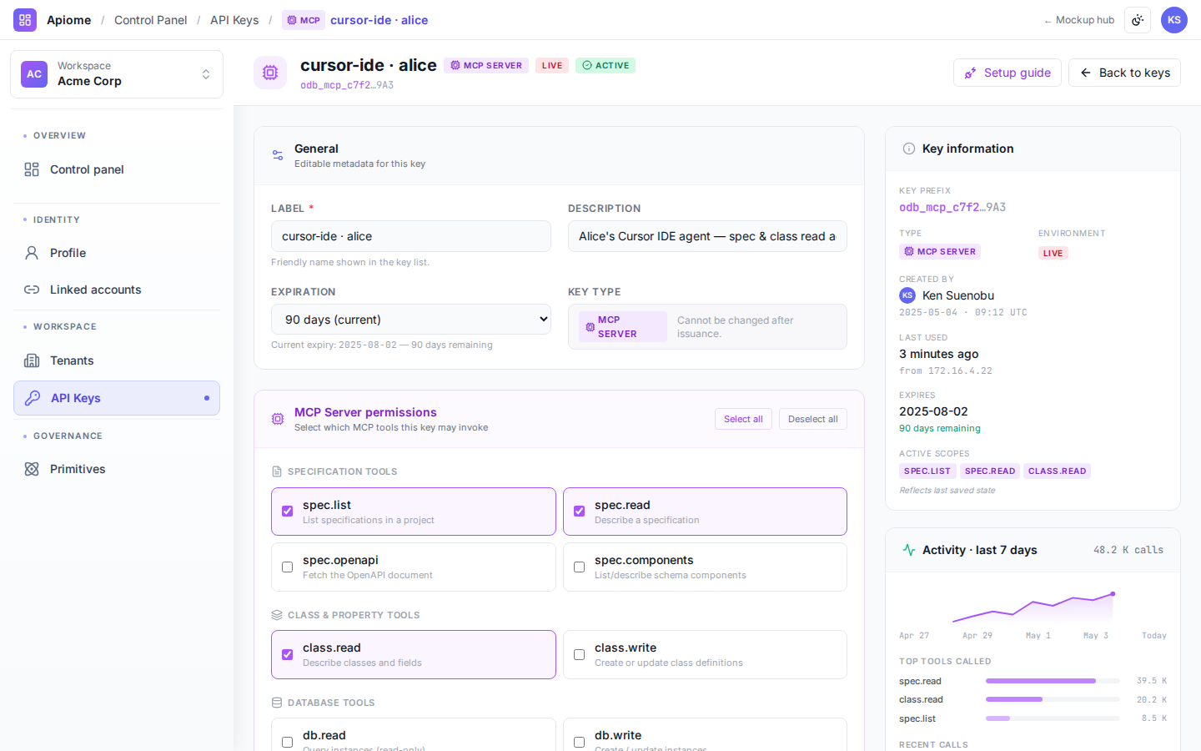Click the Tenants building icon
Screen dimensions: 1201x751
coord(32,360)
